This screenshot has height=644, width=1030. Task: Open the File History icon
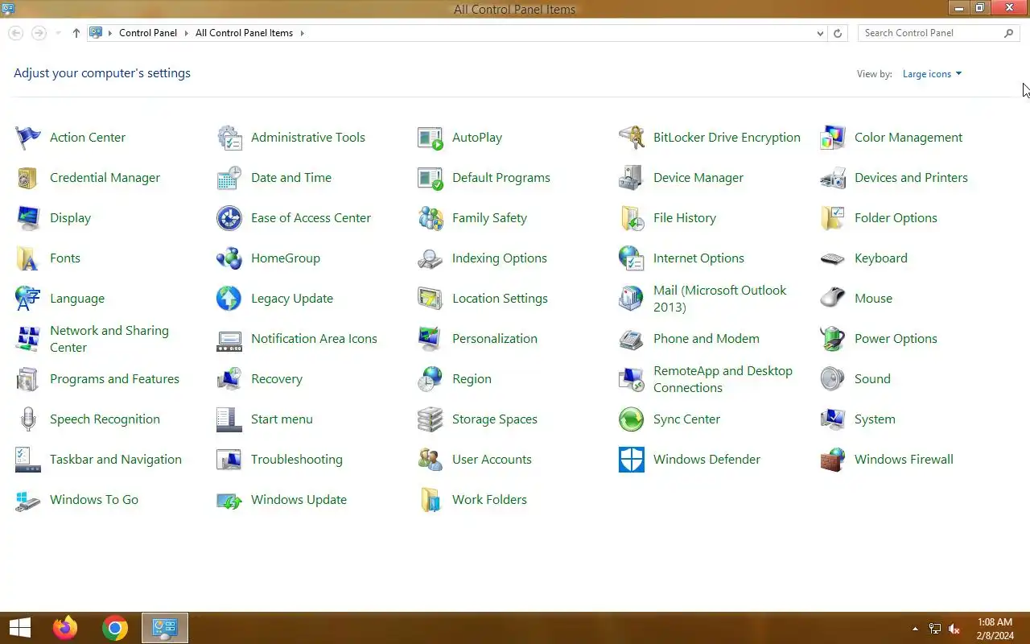(x=632, y=218)
